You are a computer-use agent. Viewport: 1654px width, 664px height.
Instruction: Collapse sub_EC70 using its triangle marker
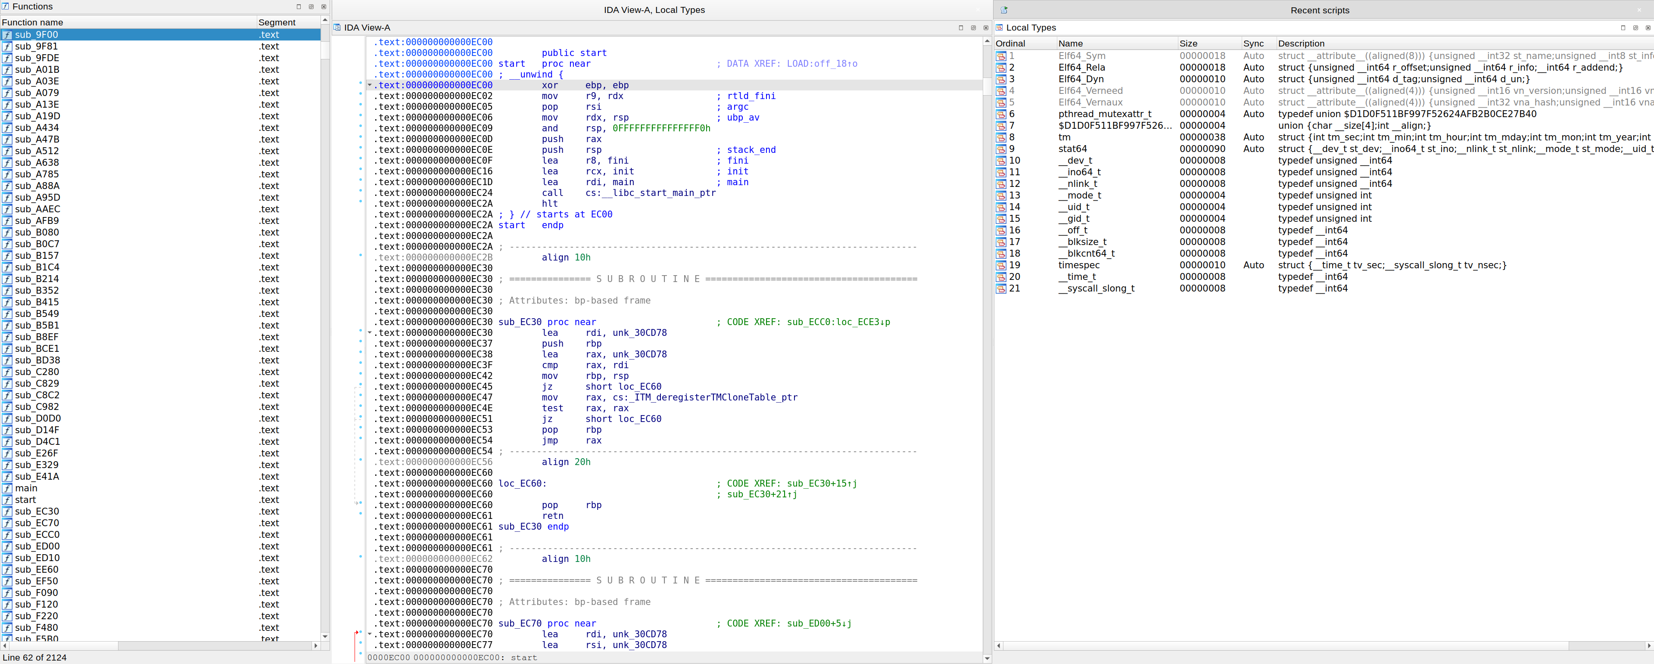pyautogui.click(x=369, y=634)
